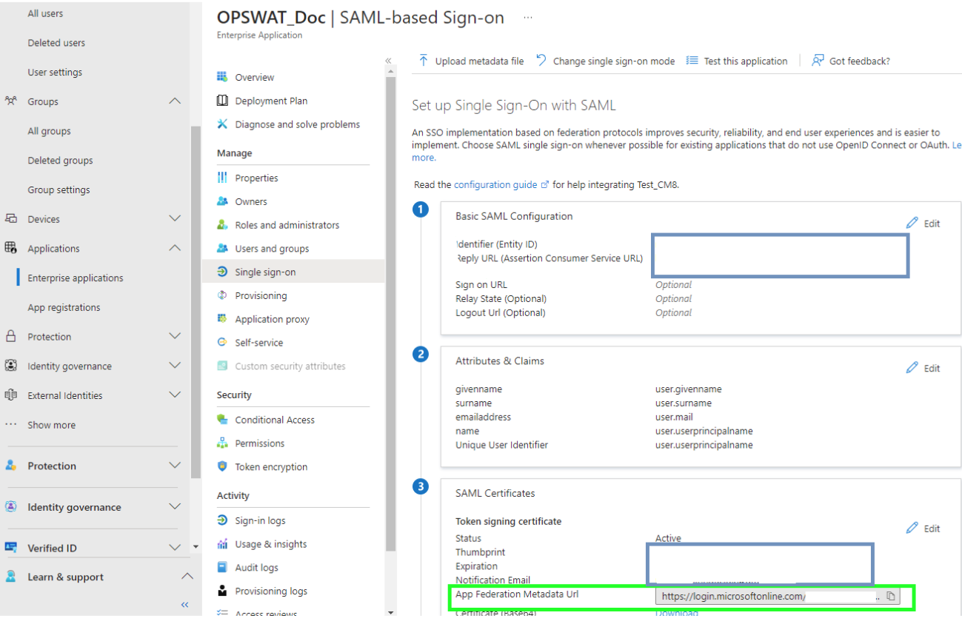Open Group settings in sidebar

pos(59,189)
